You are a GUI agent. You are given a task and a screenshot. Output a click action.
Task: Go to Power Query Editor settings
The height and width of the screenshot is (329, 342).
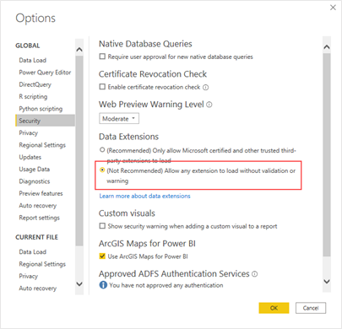pos(45,73)
